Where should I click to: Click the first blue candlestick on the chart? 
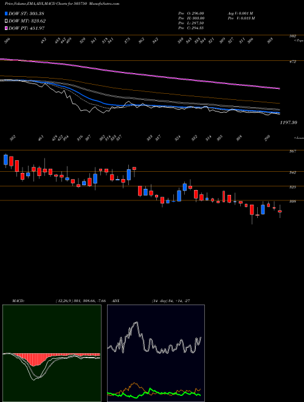point(6,160)
